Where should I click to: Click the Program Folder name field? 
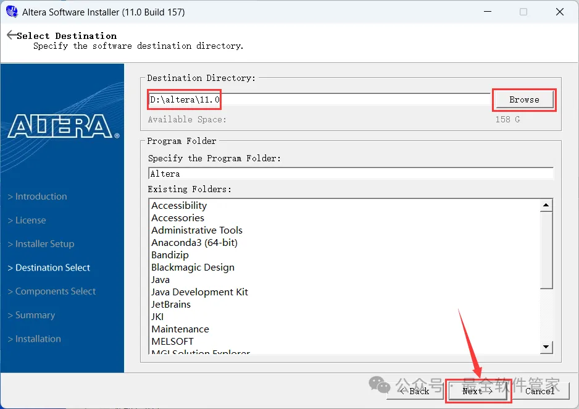coord(351,173)
